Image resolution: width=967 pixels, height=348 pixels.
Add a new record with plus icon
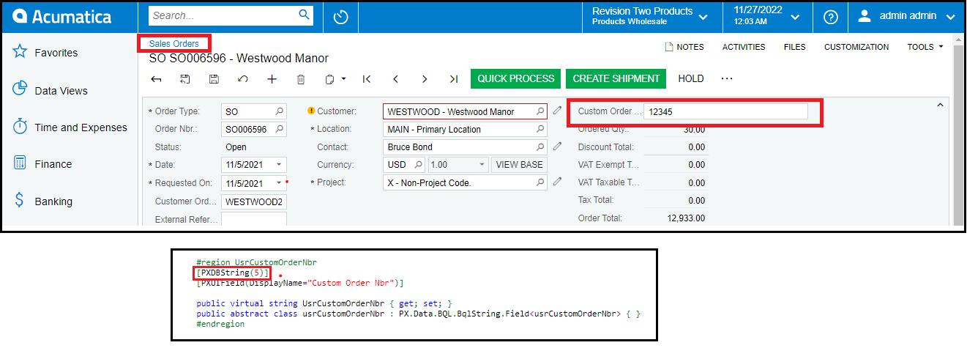click(272, 79)
